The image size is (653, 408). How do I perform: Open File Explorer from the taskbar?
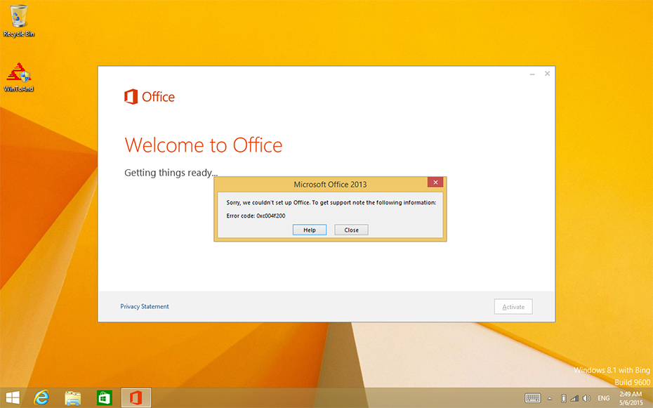(x=72, y=398)
